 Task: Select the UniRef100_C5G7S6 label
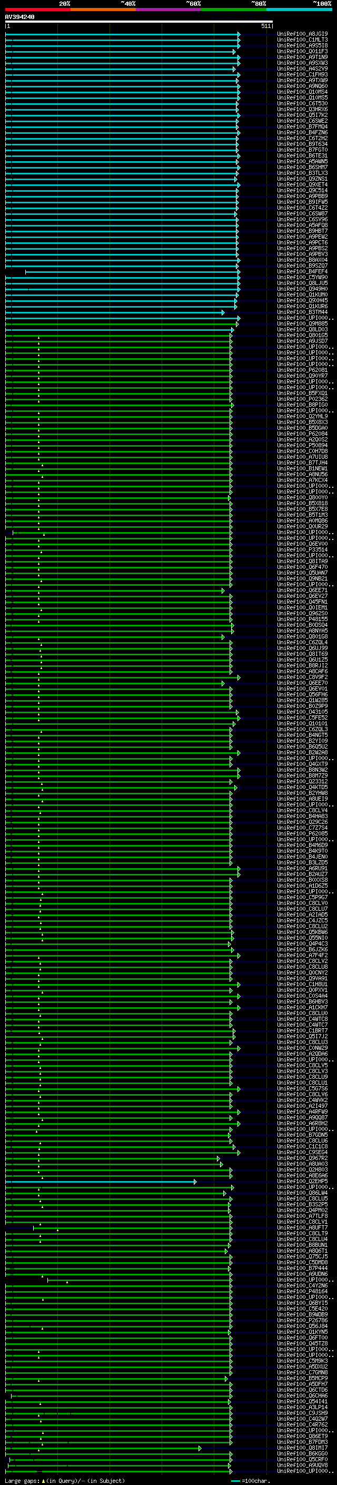tap(302, 1088)
